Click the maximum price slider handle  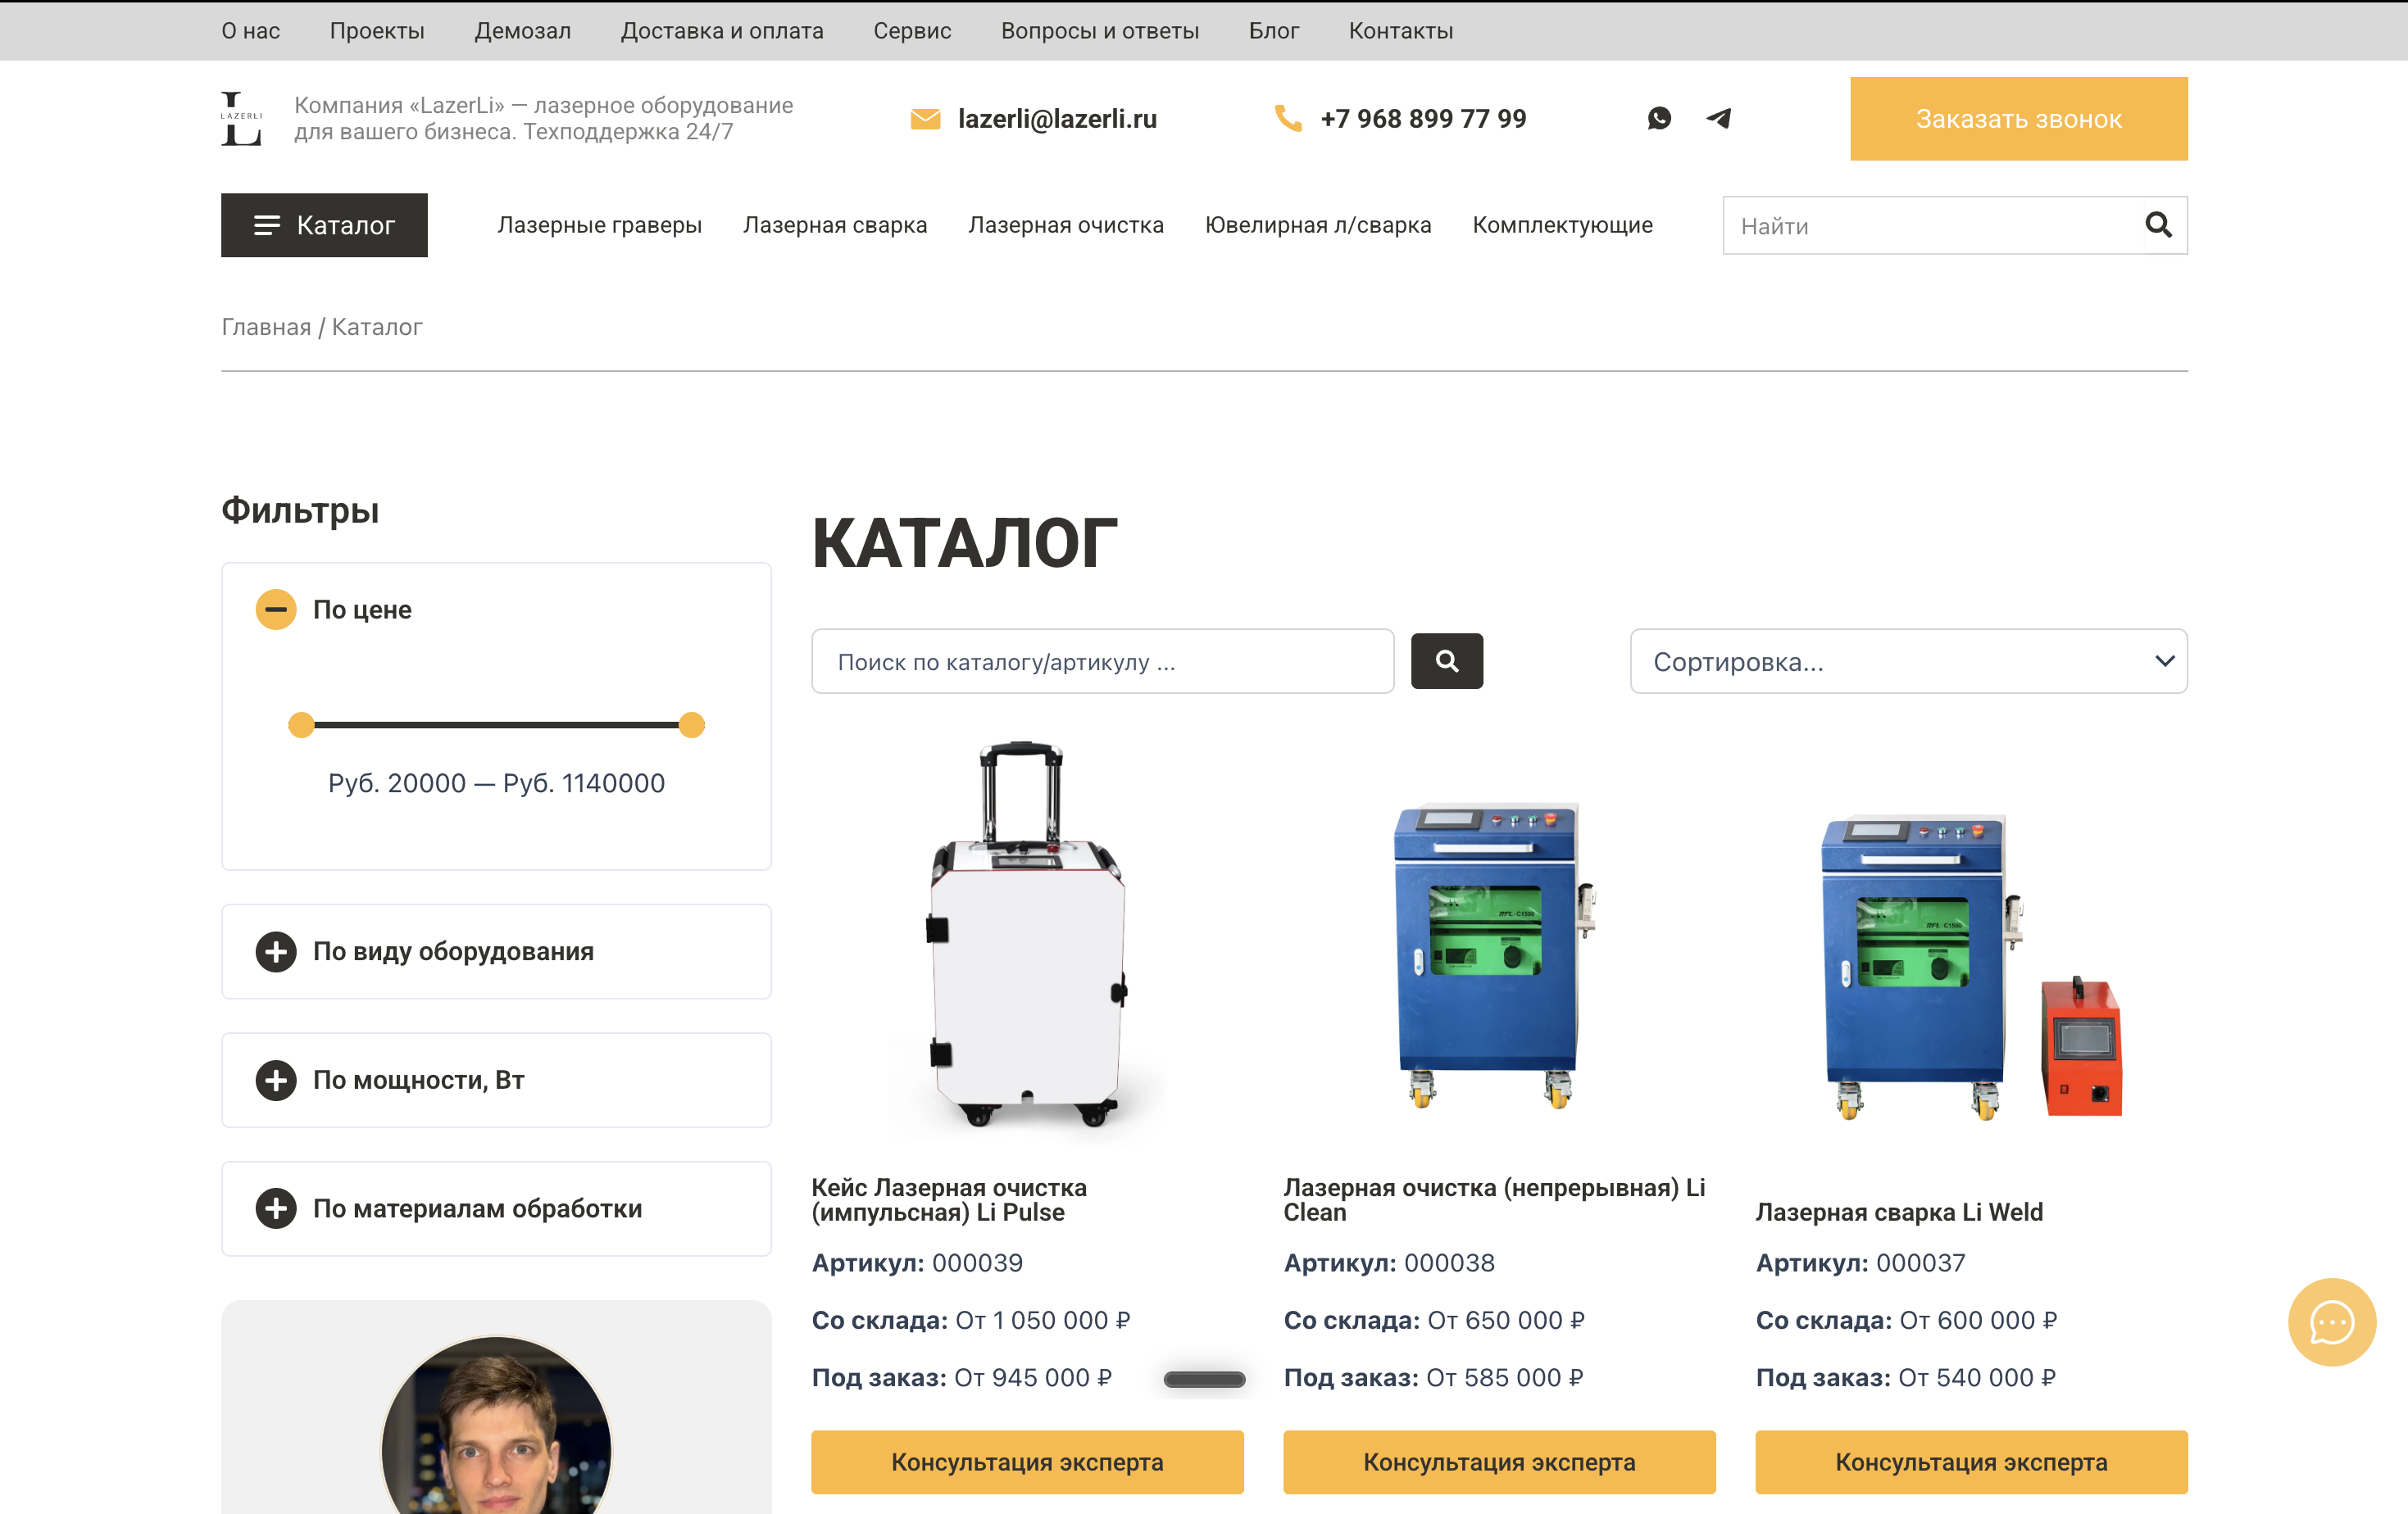(692, 724)
